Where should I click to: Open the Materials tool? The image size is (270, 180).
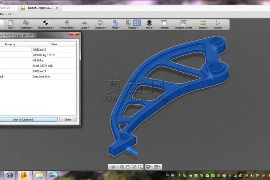point(26,24)
